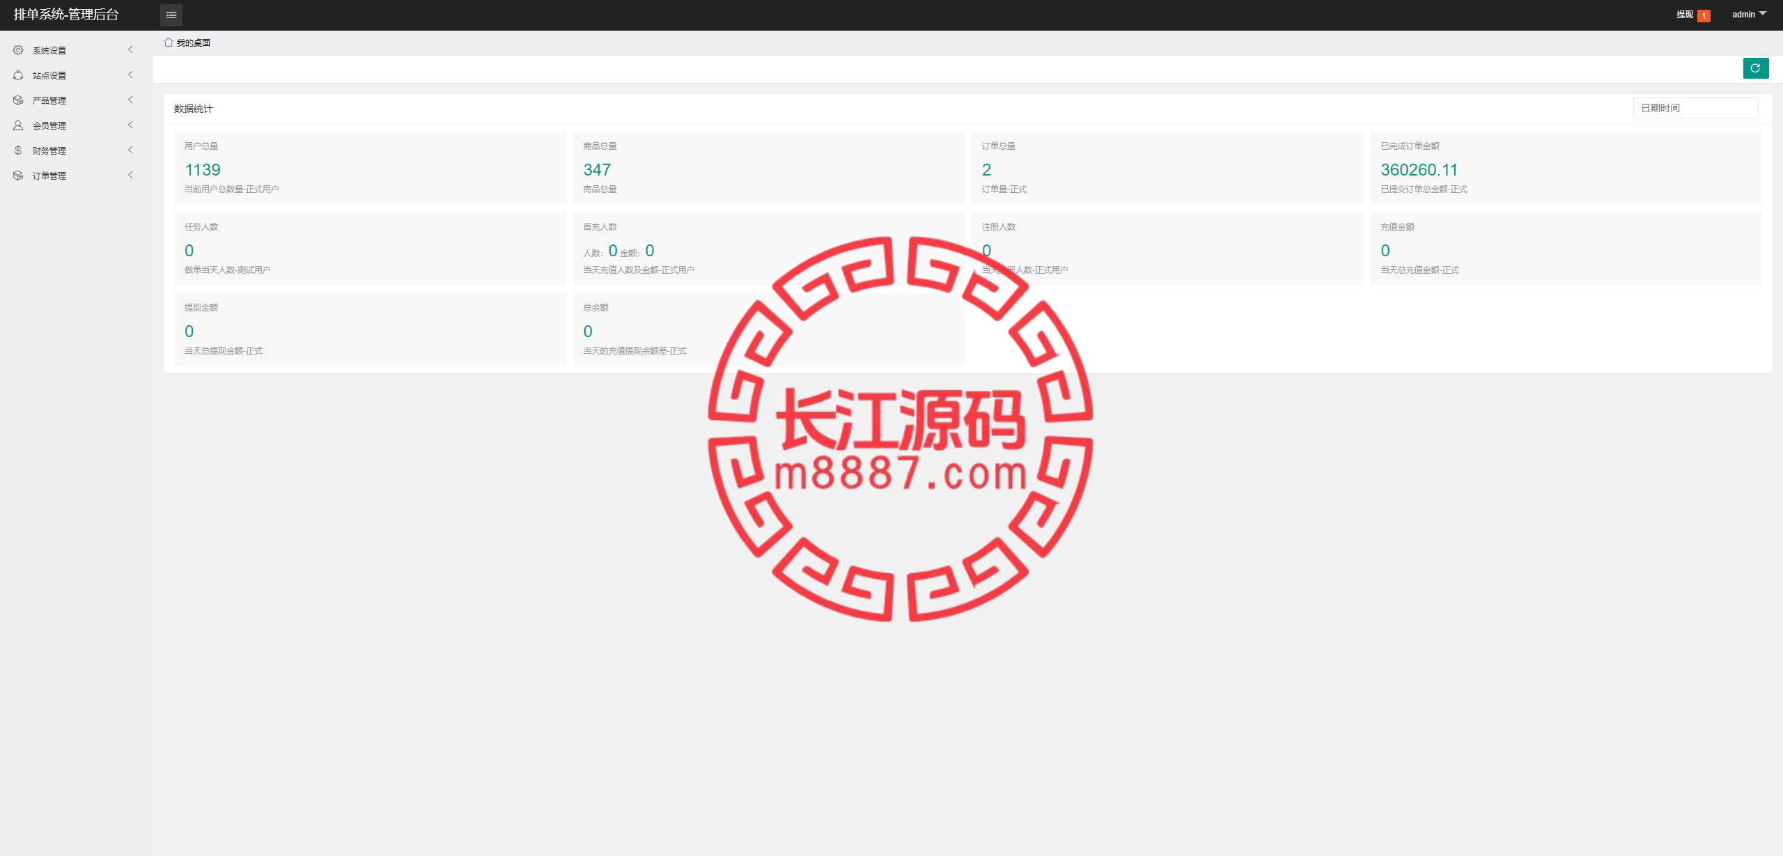This screenshot has width=1783, height=856.
Task: Expand the 财务管理 chevron
Action: coord(130,150)
